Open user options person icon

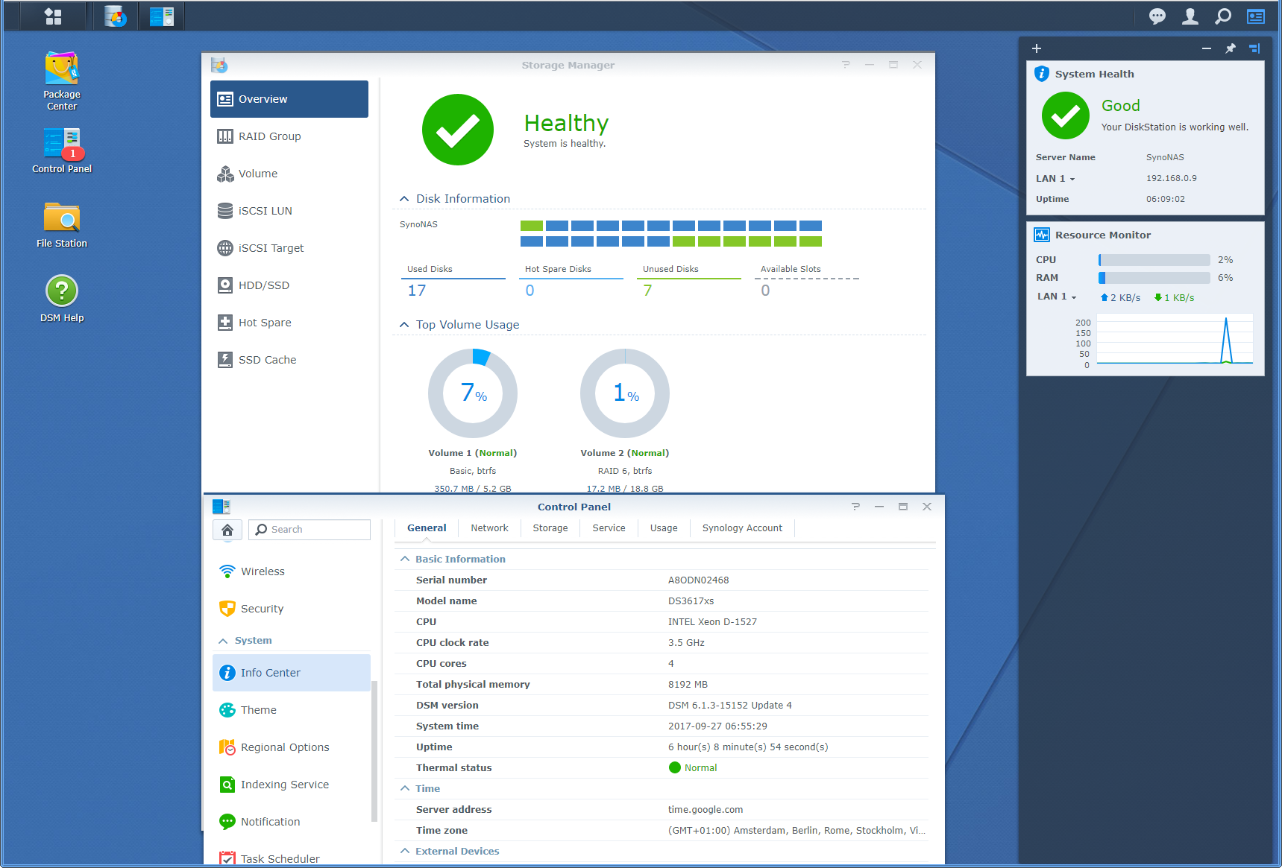tap(1190, 16)
